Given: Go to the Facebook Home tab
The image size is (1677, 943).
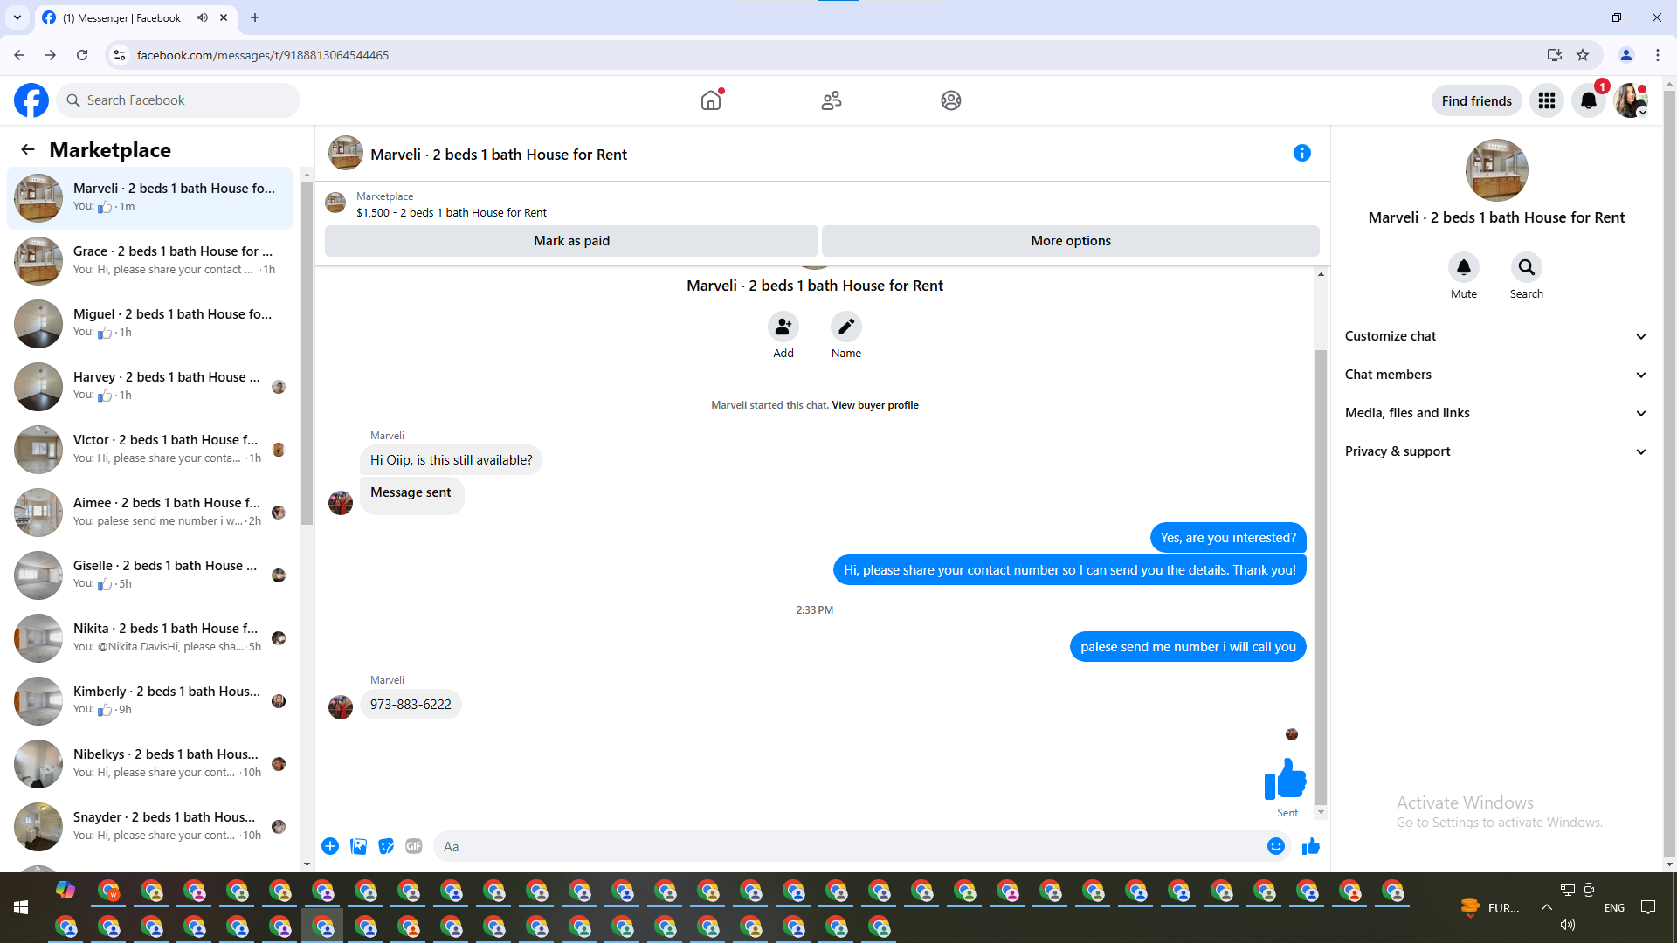Looking at the screenshot, I should (x=711, y=100).
